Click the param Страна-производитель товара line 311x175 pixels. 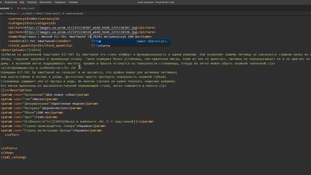[53, 126]
